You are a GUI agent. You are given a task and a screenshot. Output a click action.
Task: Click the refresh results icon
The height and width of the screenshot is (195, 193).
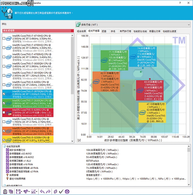pos(55,191)
